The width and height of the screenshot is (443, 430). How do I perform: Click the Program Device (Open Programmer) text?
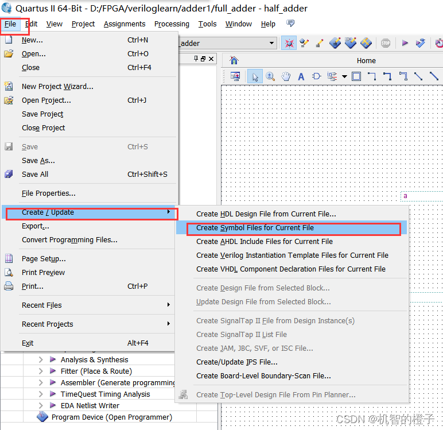click(x=112, y=417)
